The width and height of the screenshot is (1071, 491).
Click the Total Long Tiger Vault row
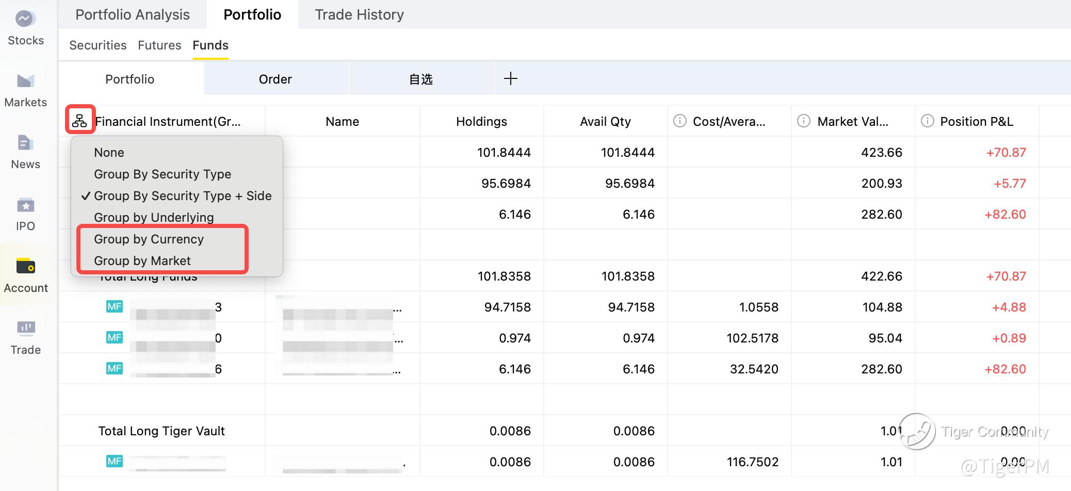161,431
